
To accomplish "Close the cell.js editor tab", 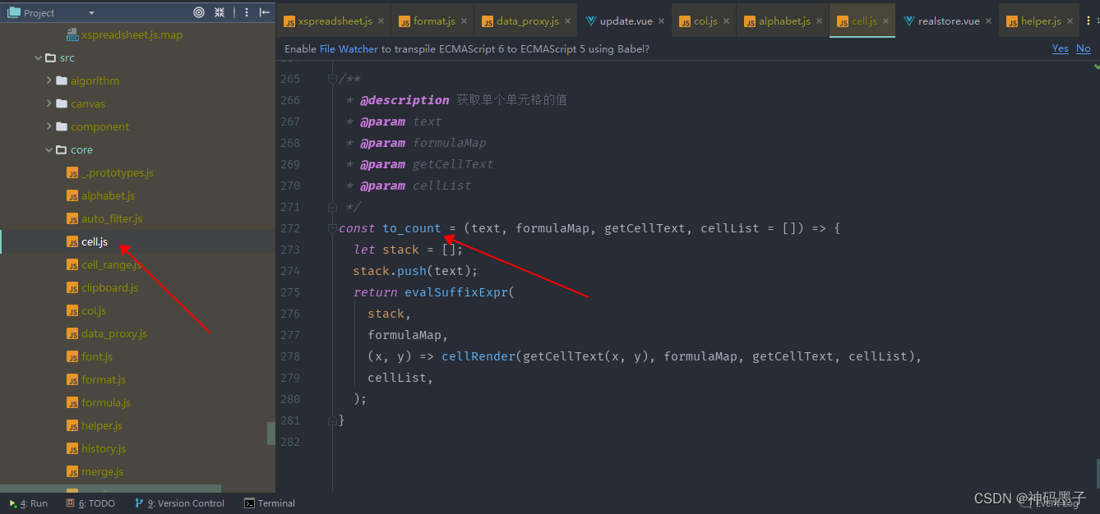I will (885, 21).
